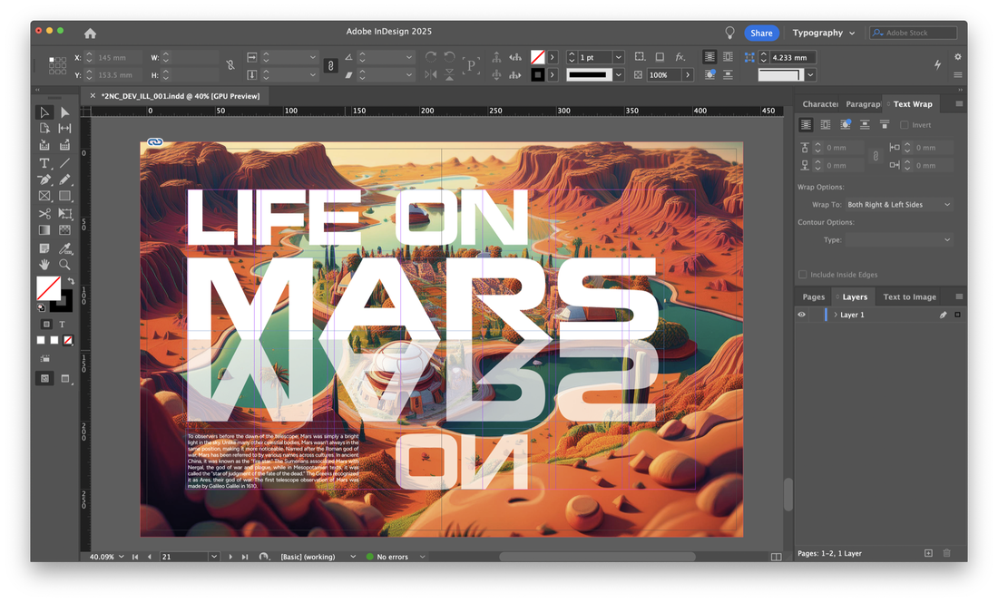Select No text wrap option
Viewport: 998px width, 602px height.
click(x=806, y=124)
